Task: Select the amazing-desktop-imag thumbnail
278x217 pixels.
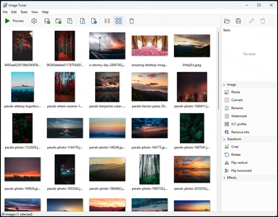Action: coord(150,46)
